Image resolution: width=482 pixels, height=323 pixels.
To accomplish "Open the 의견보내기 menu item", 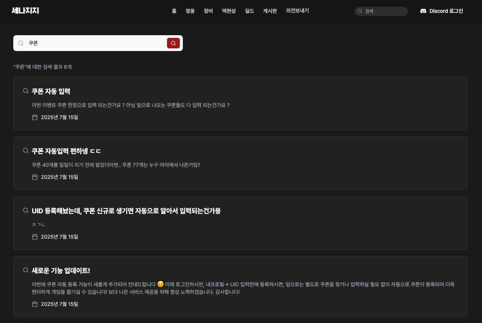I will [298, 11].
